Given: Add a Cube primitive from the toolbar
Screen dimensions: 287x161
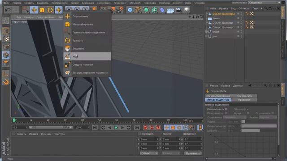Looking at the screenshot, I should (130, 10).
